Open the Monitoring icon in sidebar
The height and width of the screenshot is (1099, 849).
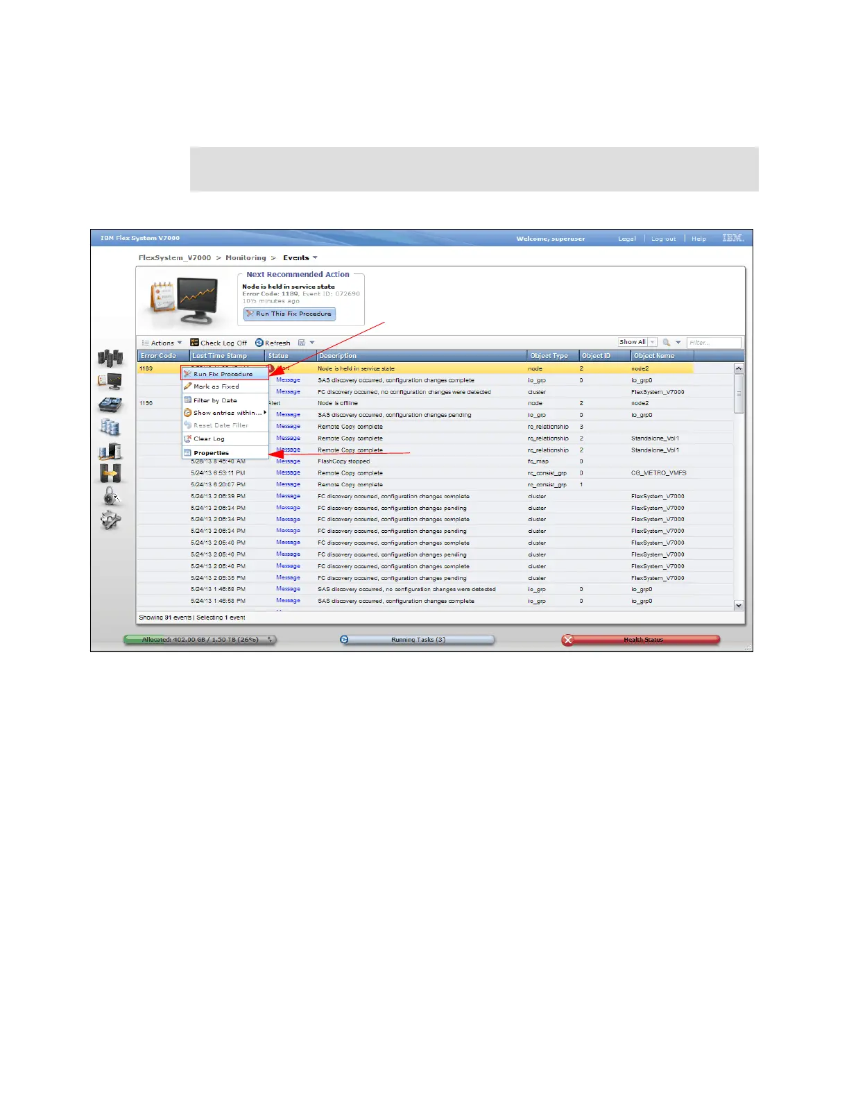coord(110,381)
